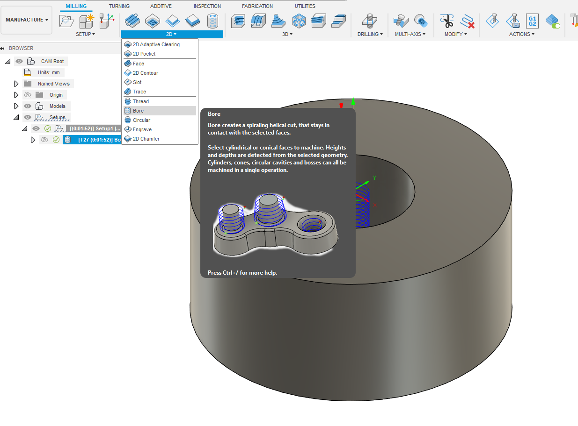578x426 pixels.
Task: Toggle Setup1 visibility eye icon
Action: [36, 128]
